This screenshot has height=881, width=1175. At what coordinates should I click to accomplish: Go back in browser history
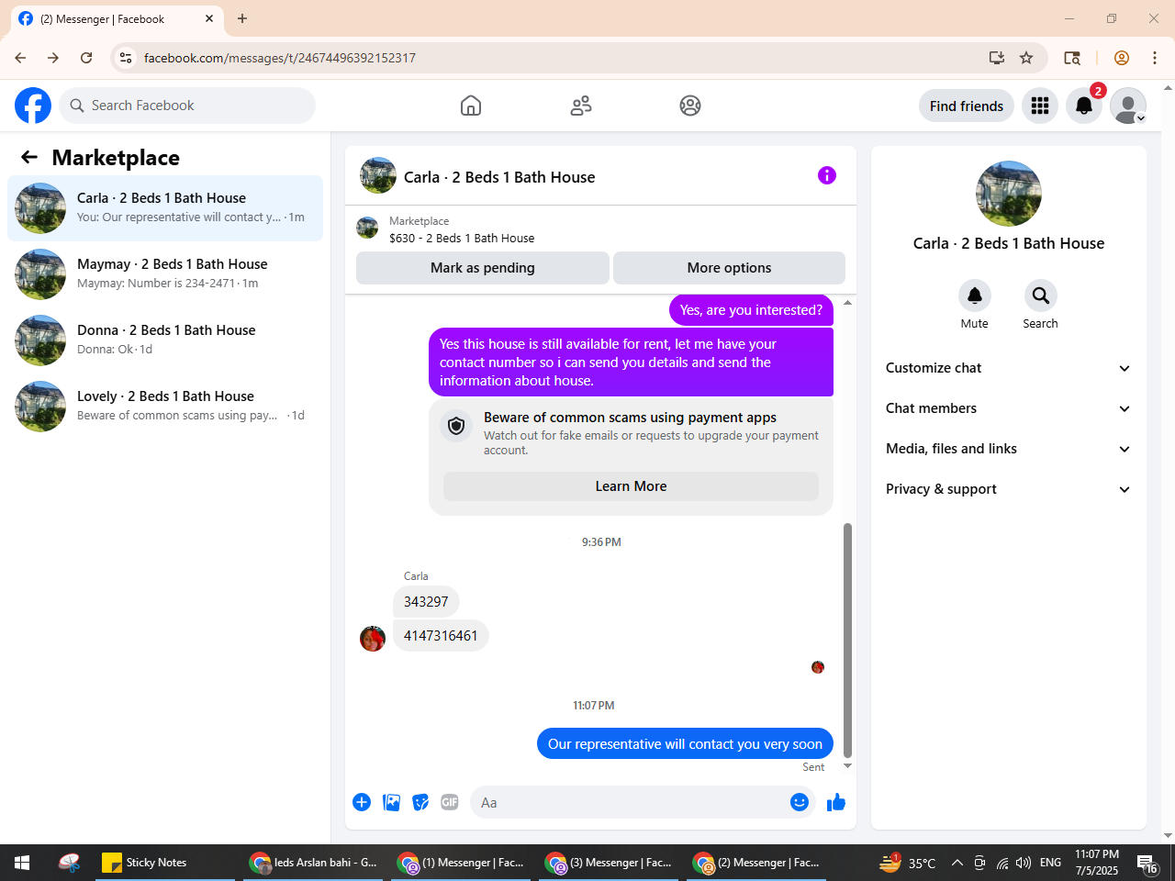[x=20, y=58]
